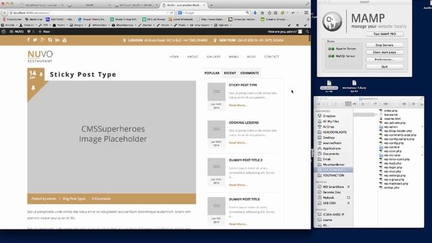Click the admin bar search magnifier icon
This screenshot has width=432, height=243.
(307, 32)
